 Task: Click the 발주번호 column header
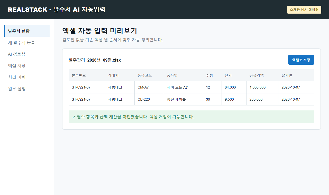pos(87,75)
